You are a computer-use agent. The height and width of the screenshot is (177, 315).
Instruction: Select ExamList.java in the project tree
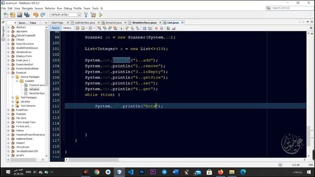[37, 85]
